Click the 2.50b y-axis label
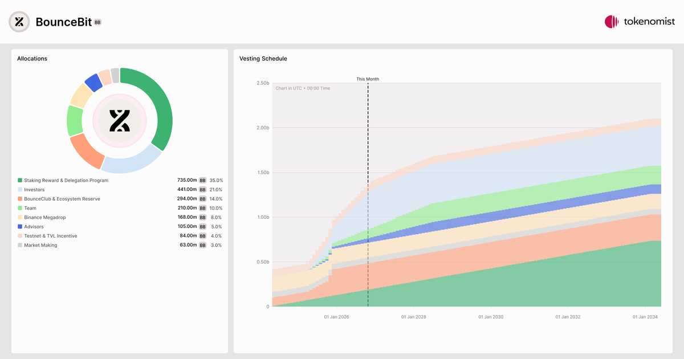Viewport: 684px width, 359px height. click(263, 83)
